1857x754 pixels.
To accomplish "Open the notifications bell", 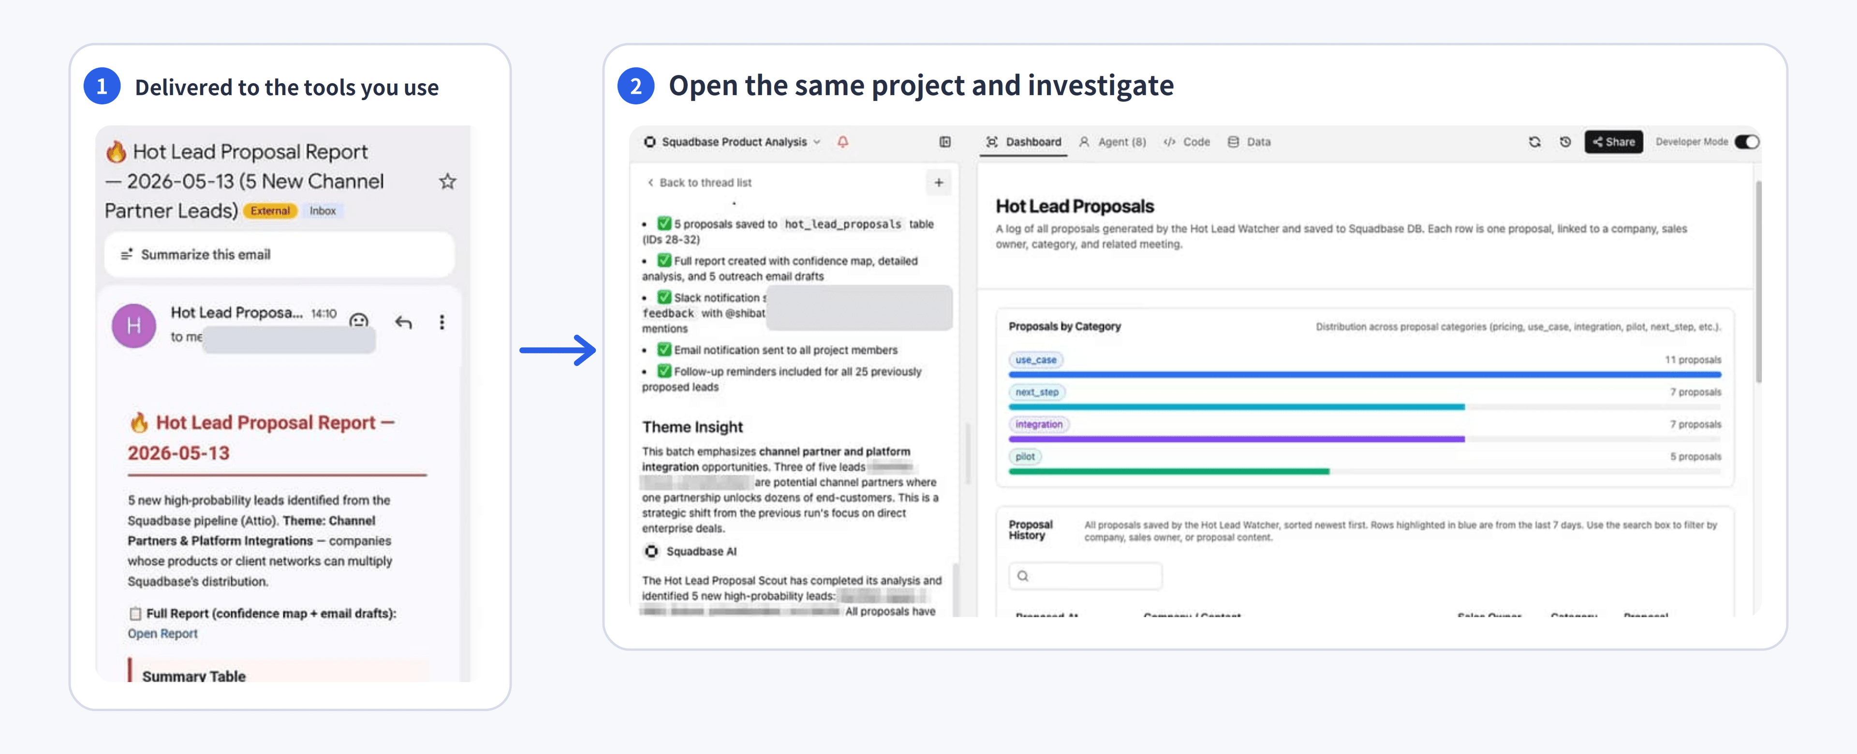I will 843,142.
